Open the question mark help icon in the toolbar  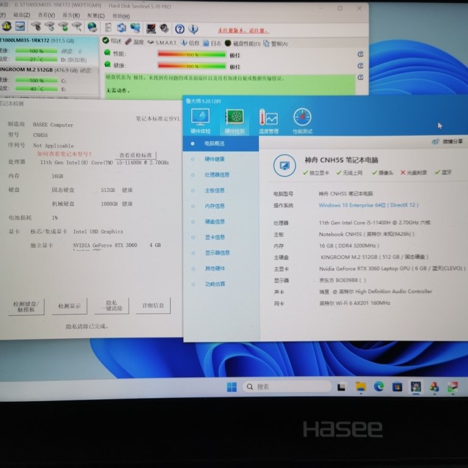pyautogui.click(x=180, y=29)
